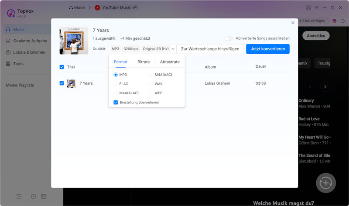The image size is (349, 206).
Task: Switch to the Bitrate tab
Action: (x=144, y=62)
